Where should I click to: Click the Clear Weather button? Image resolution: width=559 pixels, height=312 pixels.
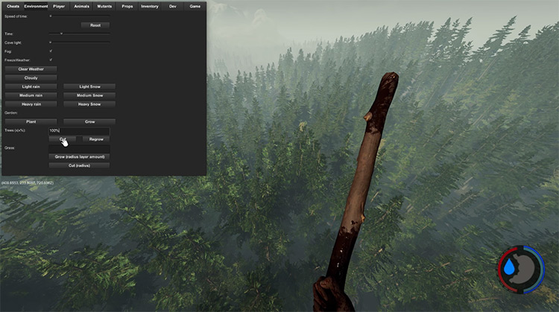pyautogui.click(x=31, y=69)
